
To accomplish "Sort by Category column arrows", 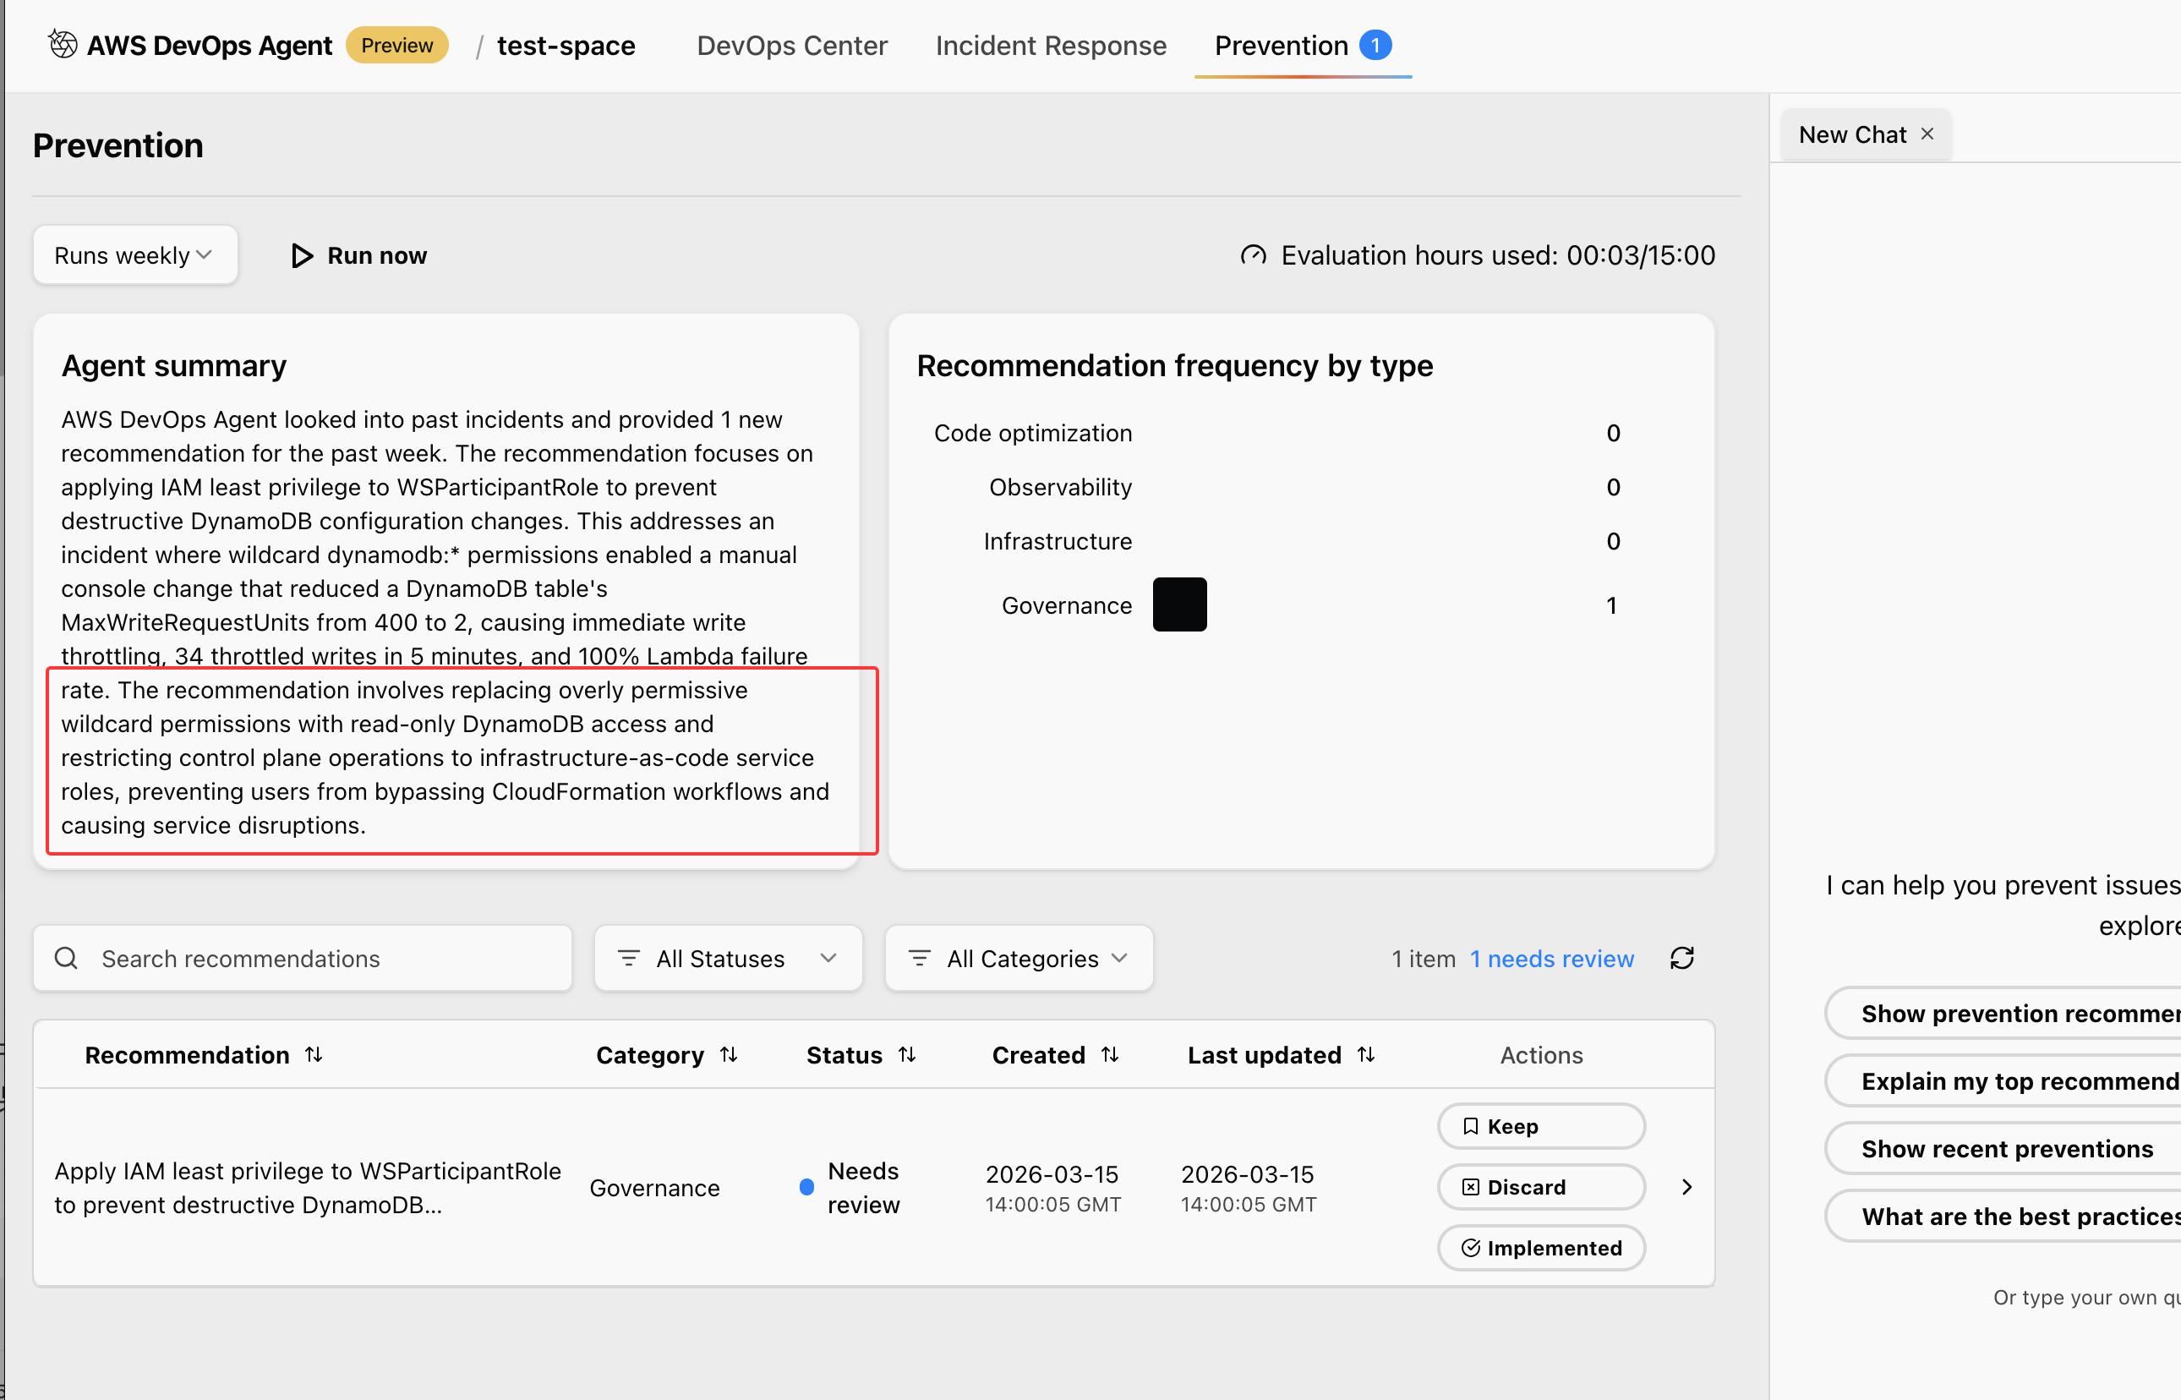I will 728,1054.
